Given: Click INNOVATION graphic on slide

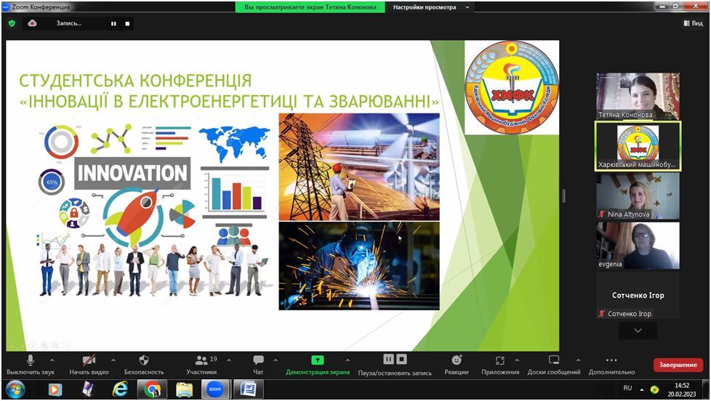Looking at the screenshot, I should click(x=132, y=173).
